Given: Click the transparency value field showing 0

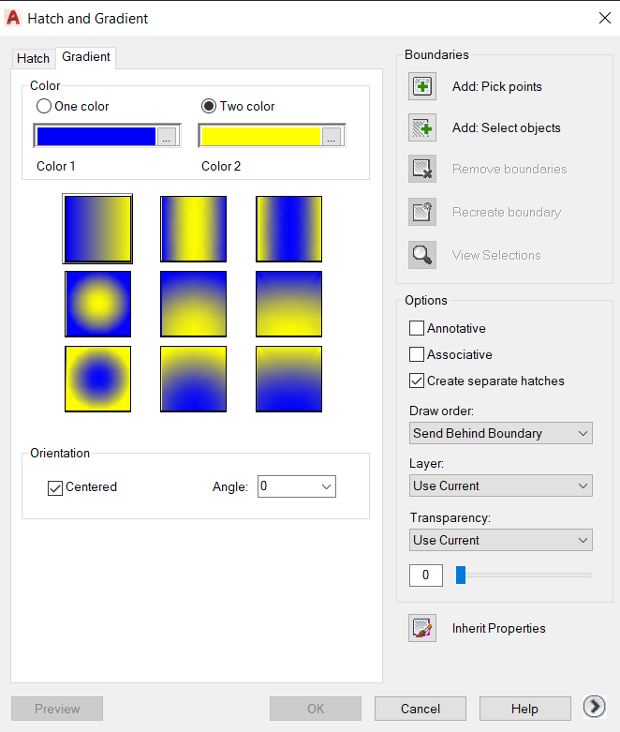Looking at the screenshot, I should pyautogui.click(x=426, y=575).
